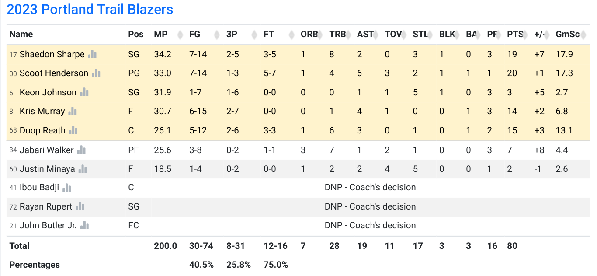The image size is (597, 276).
Task: Sort table by FG column arrows
Action: [x=216, y=35]
